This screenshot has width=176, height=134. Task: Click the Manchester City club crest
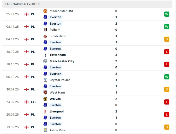tap(45, 61)
